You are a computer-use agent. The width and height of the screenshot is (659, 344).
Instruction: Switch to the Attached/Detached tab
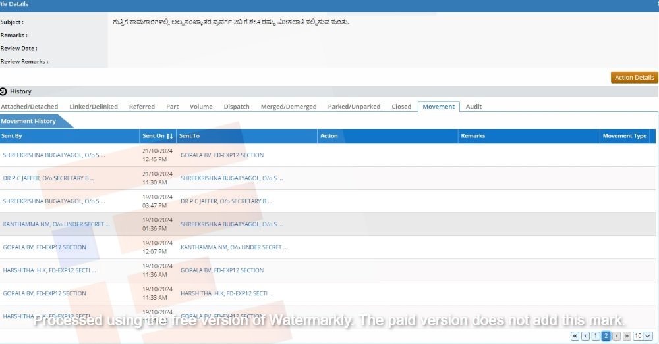30,107
